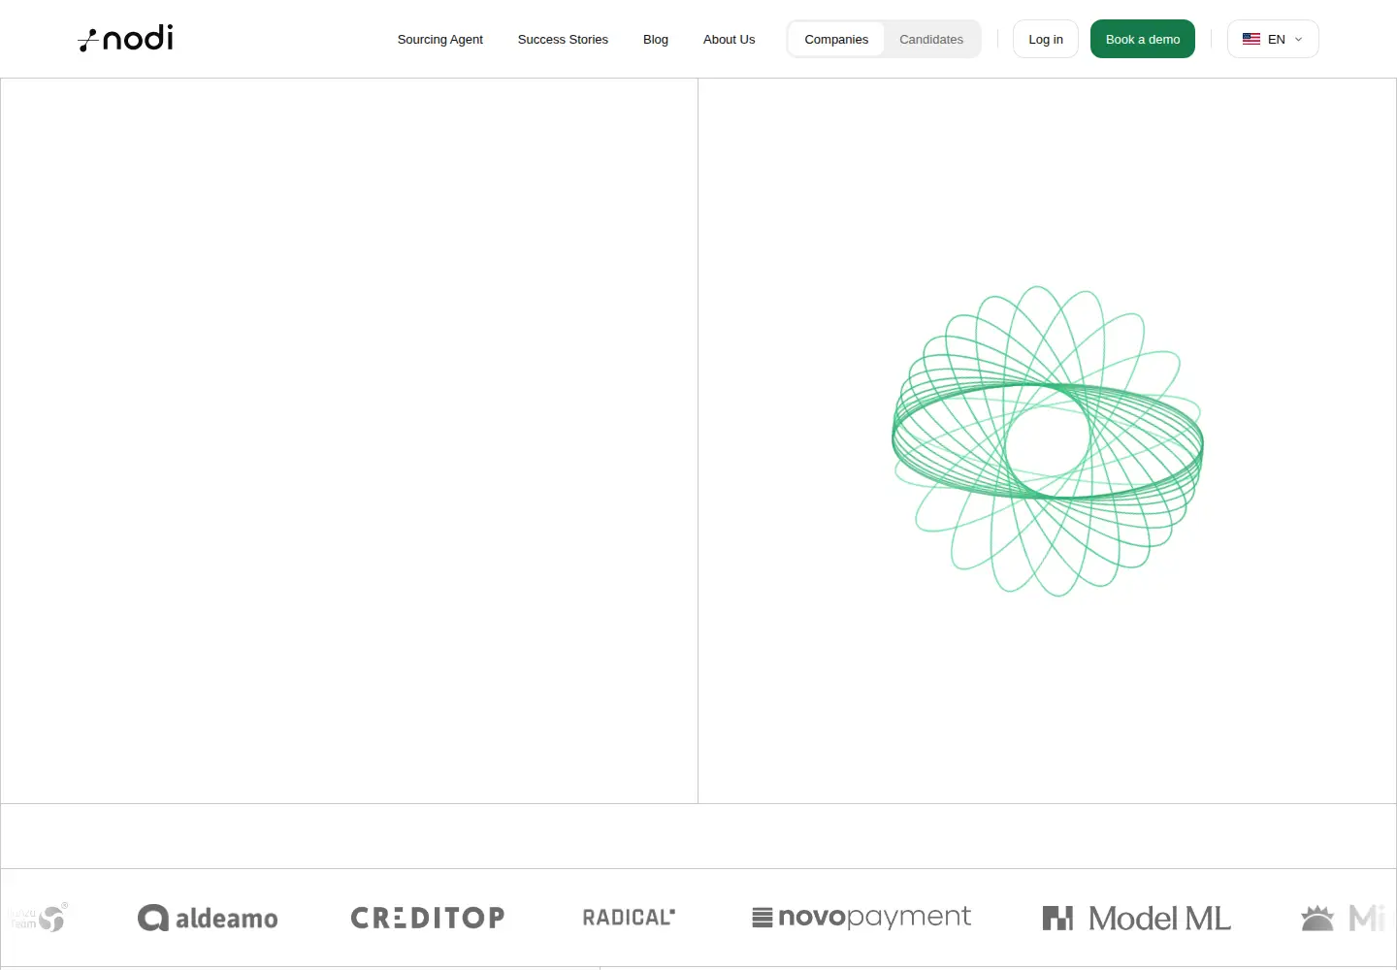
Task: Click the language dropdown chevron arrow
Action: point(1299,40)
